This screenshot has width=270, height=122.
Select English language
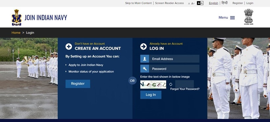(x=213, y=3)
